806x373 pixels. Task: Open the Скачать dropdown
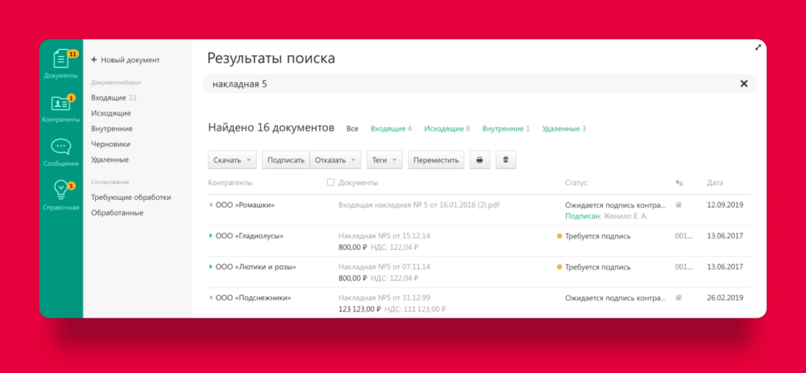(232, 159)
